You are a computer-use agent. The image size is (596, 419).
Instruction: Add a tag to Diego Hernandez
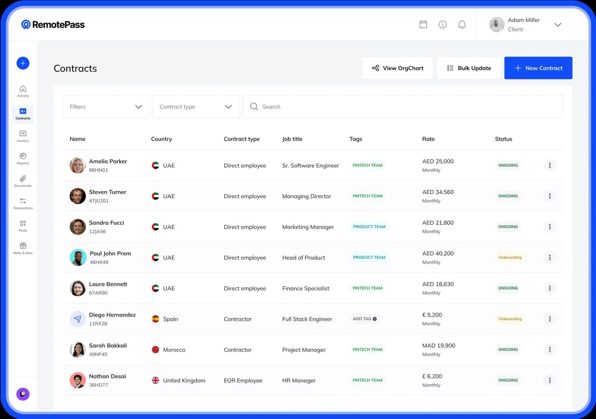[364, 319]
